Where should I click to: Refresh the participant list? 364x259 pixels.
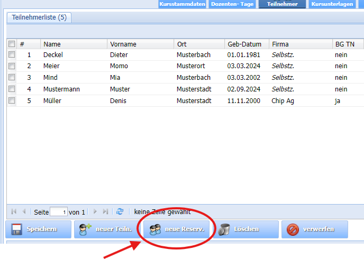tap(120, 211)
